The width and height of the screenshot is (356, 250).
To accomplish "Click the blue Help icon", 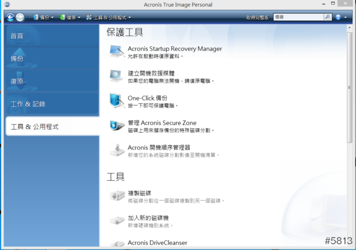I will [x=338, y=17].
